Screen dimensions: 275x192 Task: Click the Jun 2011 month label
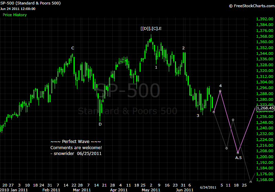[x=185, y=190]
